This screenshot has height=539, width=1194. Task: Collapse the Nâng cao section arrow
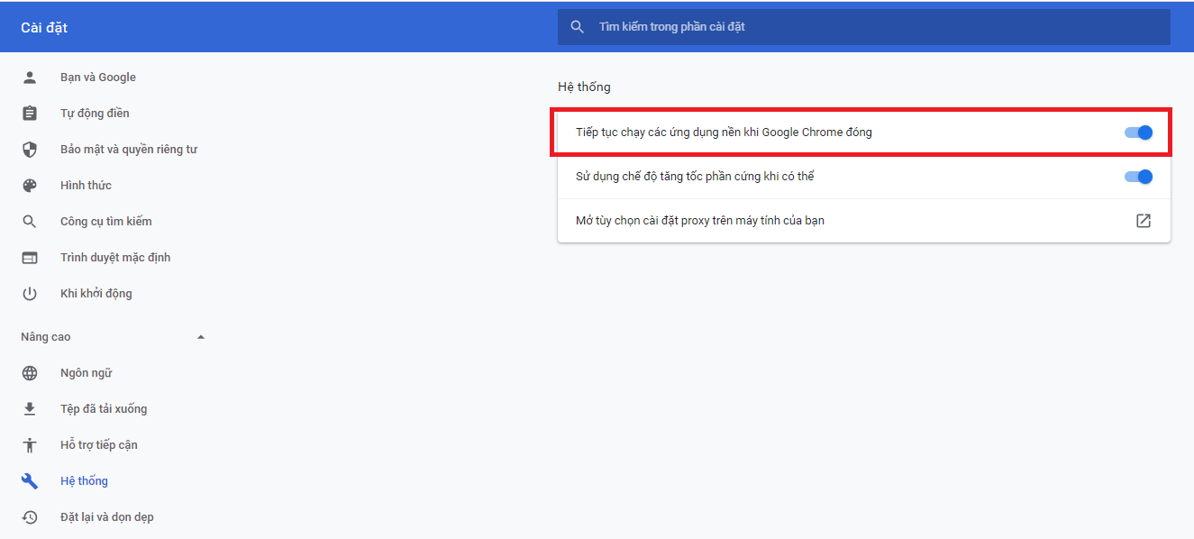coord(201,337)
